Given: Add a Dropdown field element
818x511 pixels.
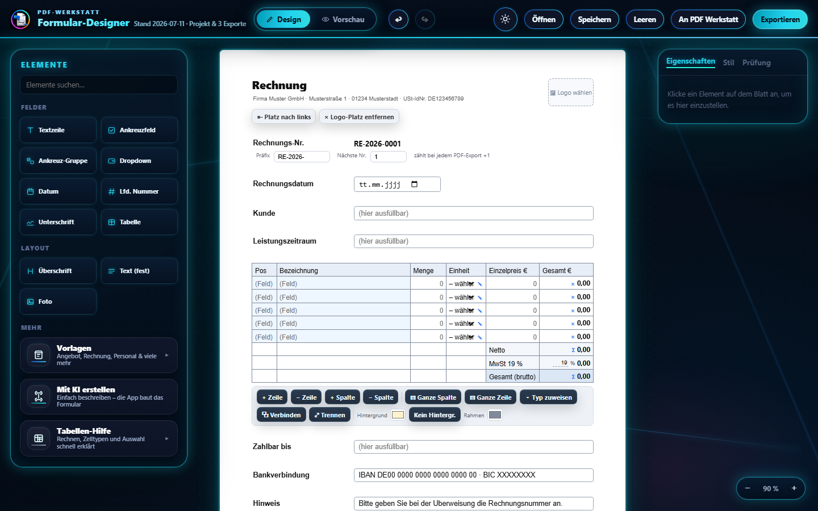Looking at the screenshot, I should 139,161.
